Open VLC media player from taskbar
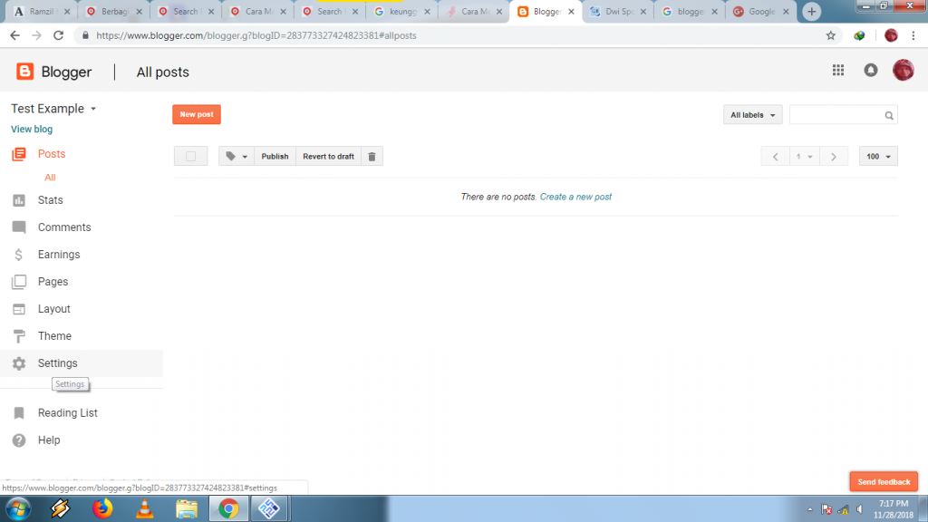 (144, 508)
